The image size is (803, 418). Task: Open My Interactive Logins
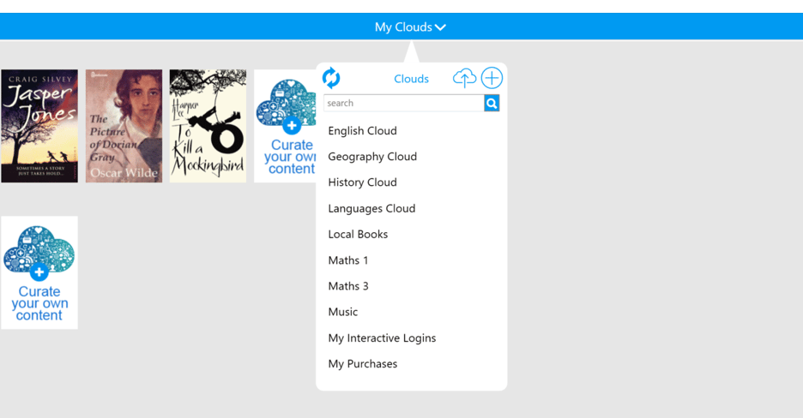pos(382,338)
